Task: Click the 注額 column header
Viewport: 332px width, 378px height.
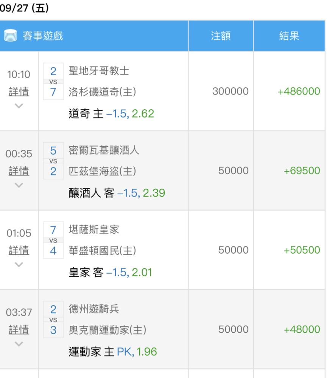Action: point(221,36)
